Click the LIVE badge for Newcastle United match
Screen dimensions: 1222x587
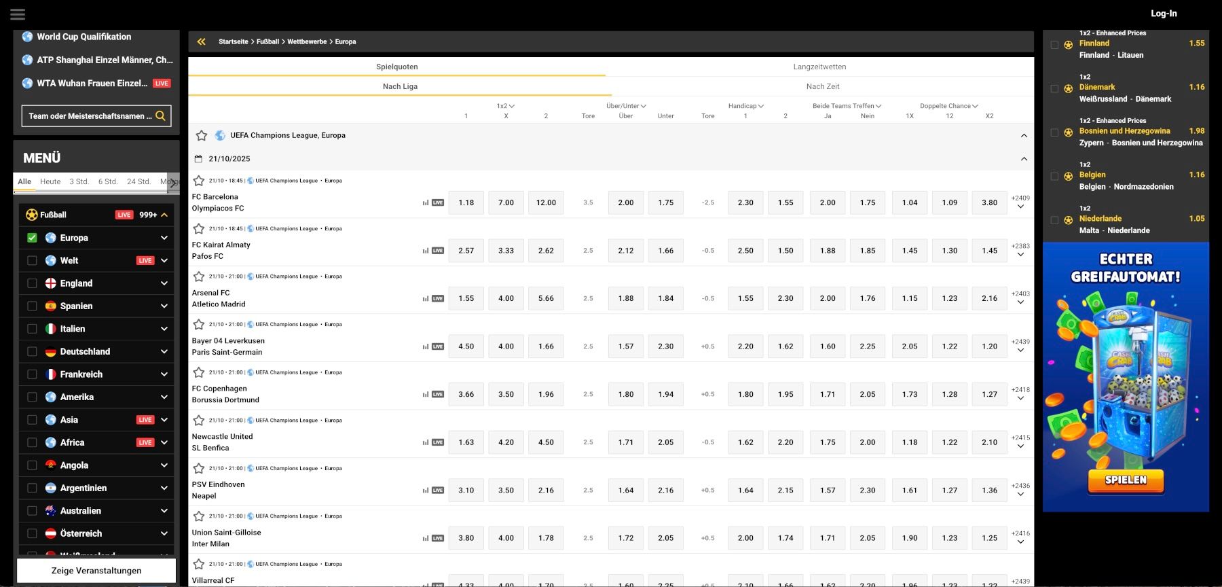coord(438,442)
